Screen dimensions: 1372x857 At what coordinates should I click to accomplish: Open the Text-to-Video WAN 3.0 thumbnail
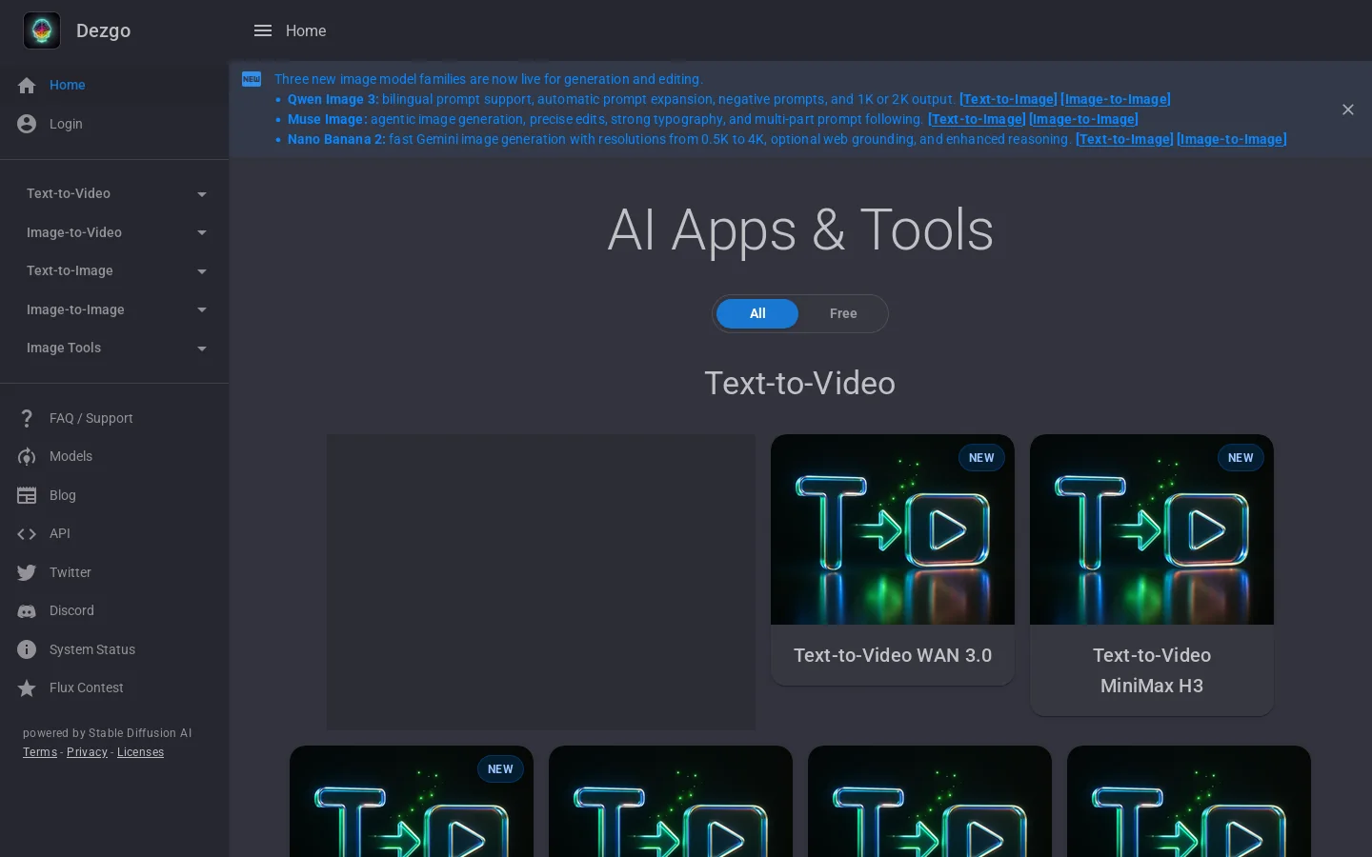[893, 529]
